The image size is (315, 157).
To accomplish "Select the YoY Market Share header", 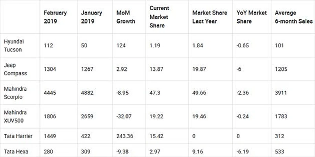I will pyautogui.click(x=250, y=16).
